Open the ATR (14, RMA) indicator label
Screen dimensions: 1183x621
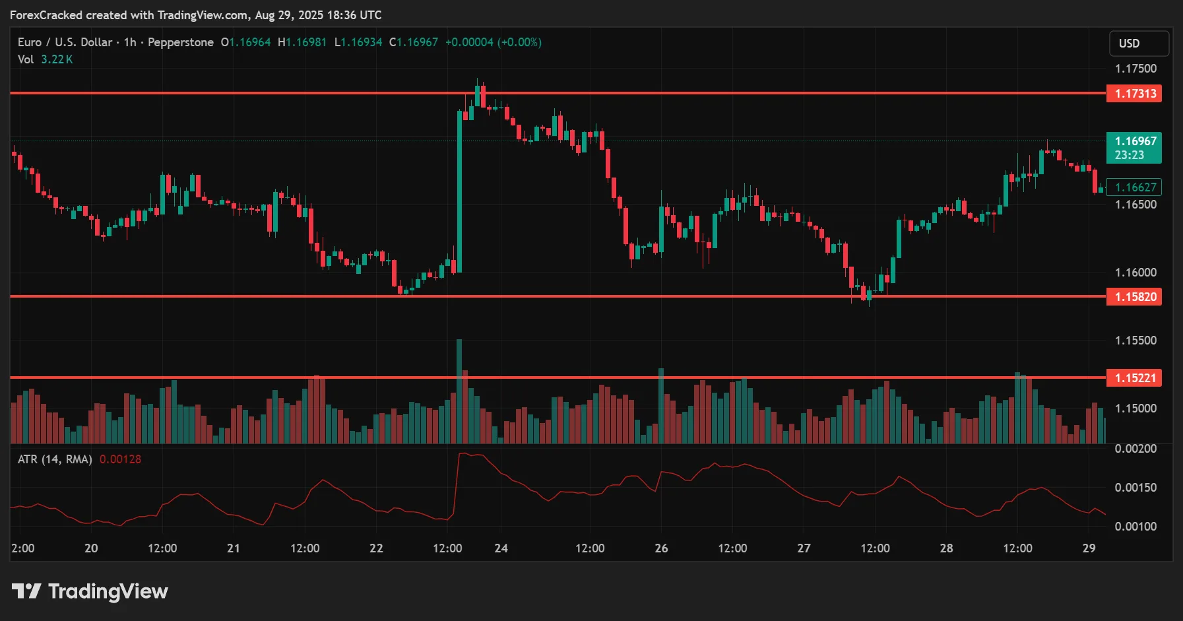(x=55, y=459)
